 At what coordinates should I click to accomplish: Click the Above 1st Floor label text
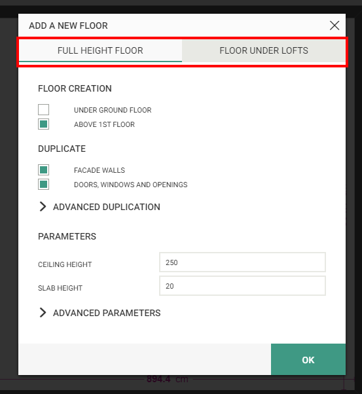(104, 124)
